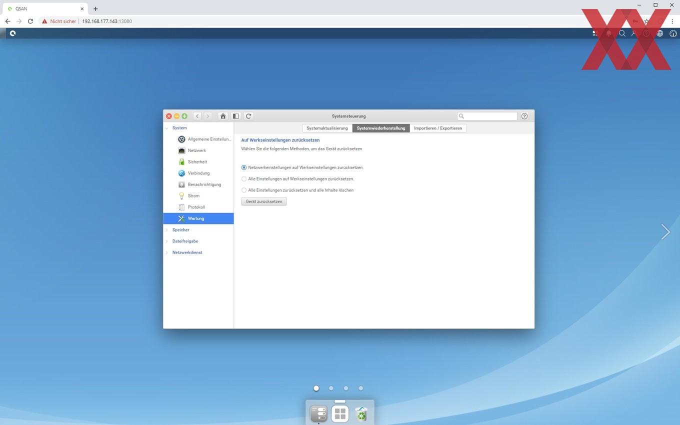Open a new Chrome tab
Image resolution: width=680 pixels, height=425 pixels.
tap(95, 8)
